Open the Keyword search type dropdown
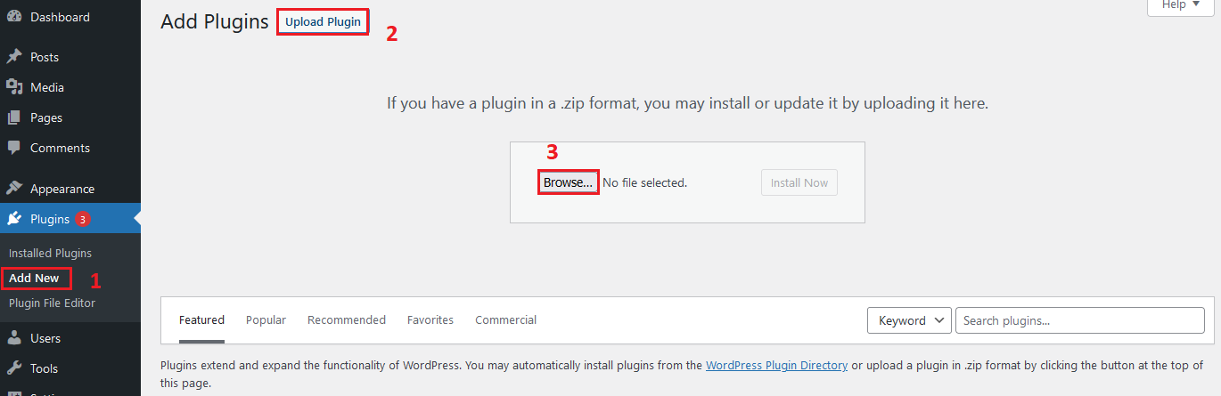1221x396 pixels. 910,320
